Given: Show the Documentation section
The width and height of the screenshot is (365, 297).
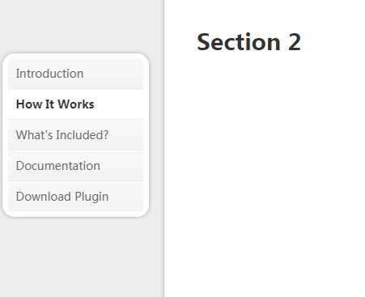Looking at the screenshot, I should (75, 166).
